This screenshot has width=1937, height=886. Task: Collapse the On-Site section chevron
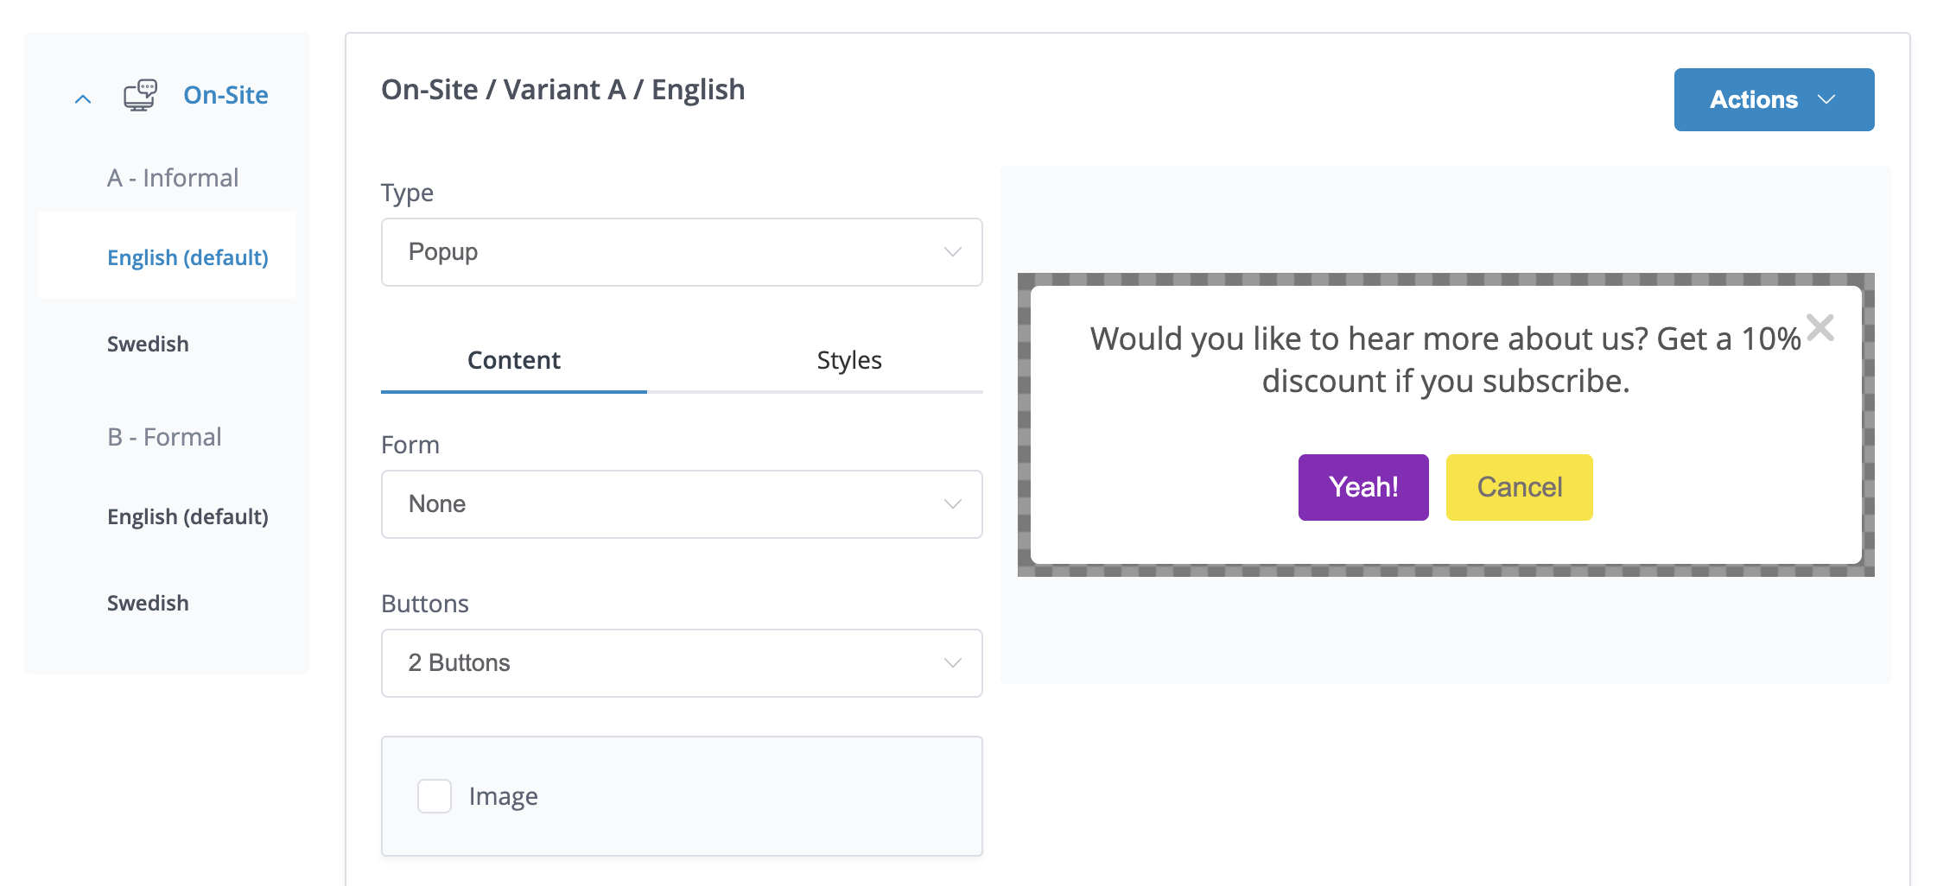tap(83, 98)
